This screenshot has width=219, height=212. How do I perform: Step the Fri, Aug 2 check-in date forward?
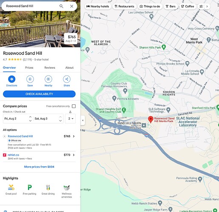[30, 117]
